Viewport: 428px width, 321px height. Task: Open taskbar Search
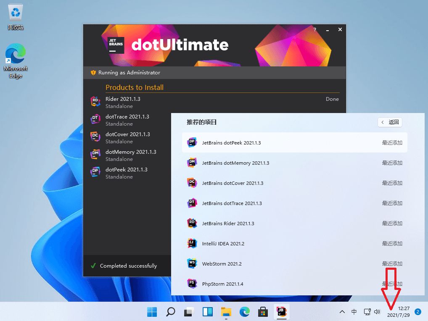(x=171, y=312)
